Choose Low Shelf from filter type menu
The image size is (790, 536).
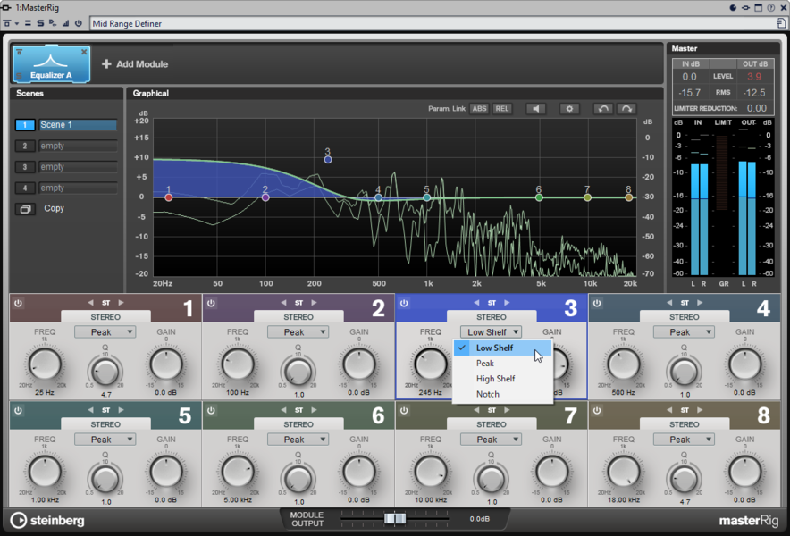[x=502, y=348]
